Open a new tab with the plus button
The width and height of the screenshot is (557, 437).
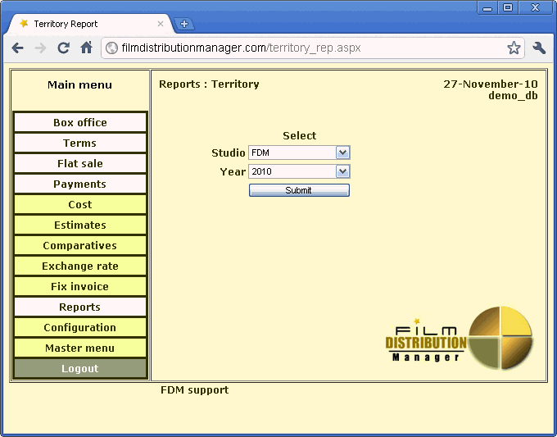[x=183, y=24]
